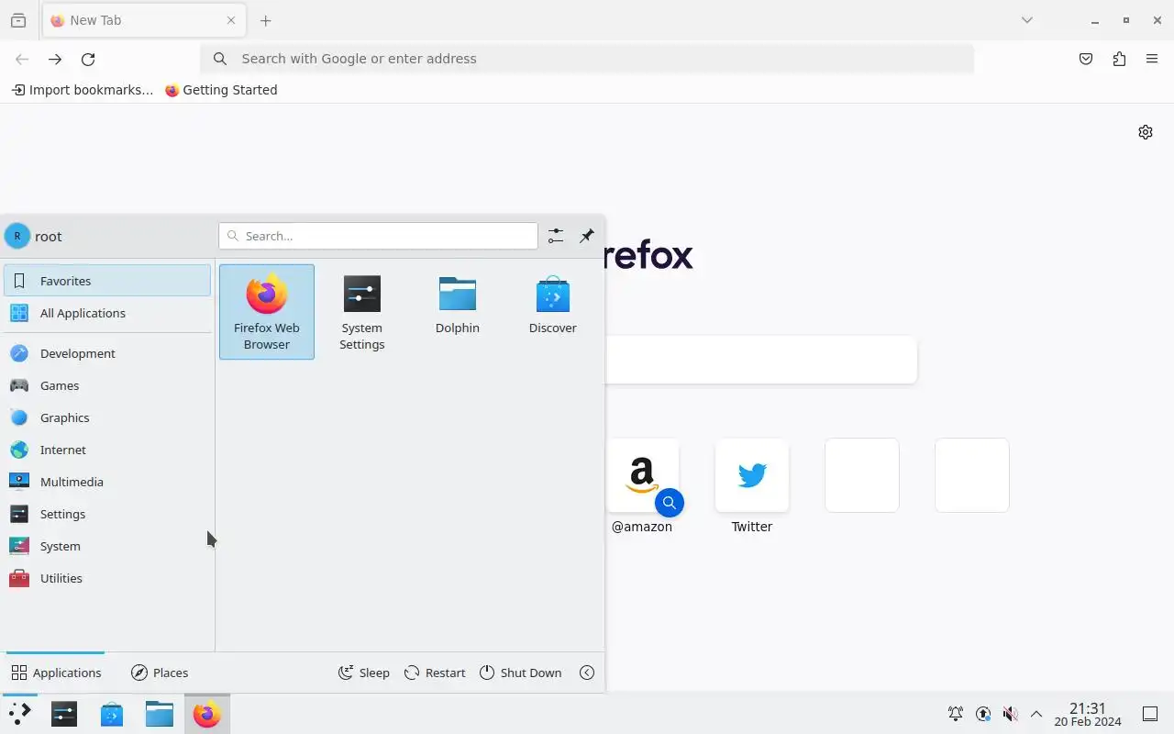1174x734 pixels.
Task: Open application launcher configure options icon
Action: tap(556, 236)
